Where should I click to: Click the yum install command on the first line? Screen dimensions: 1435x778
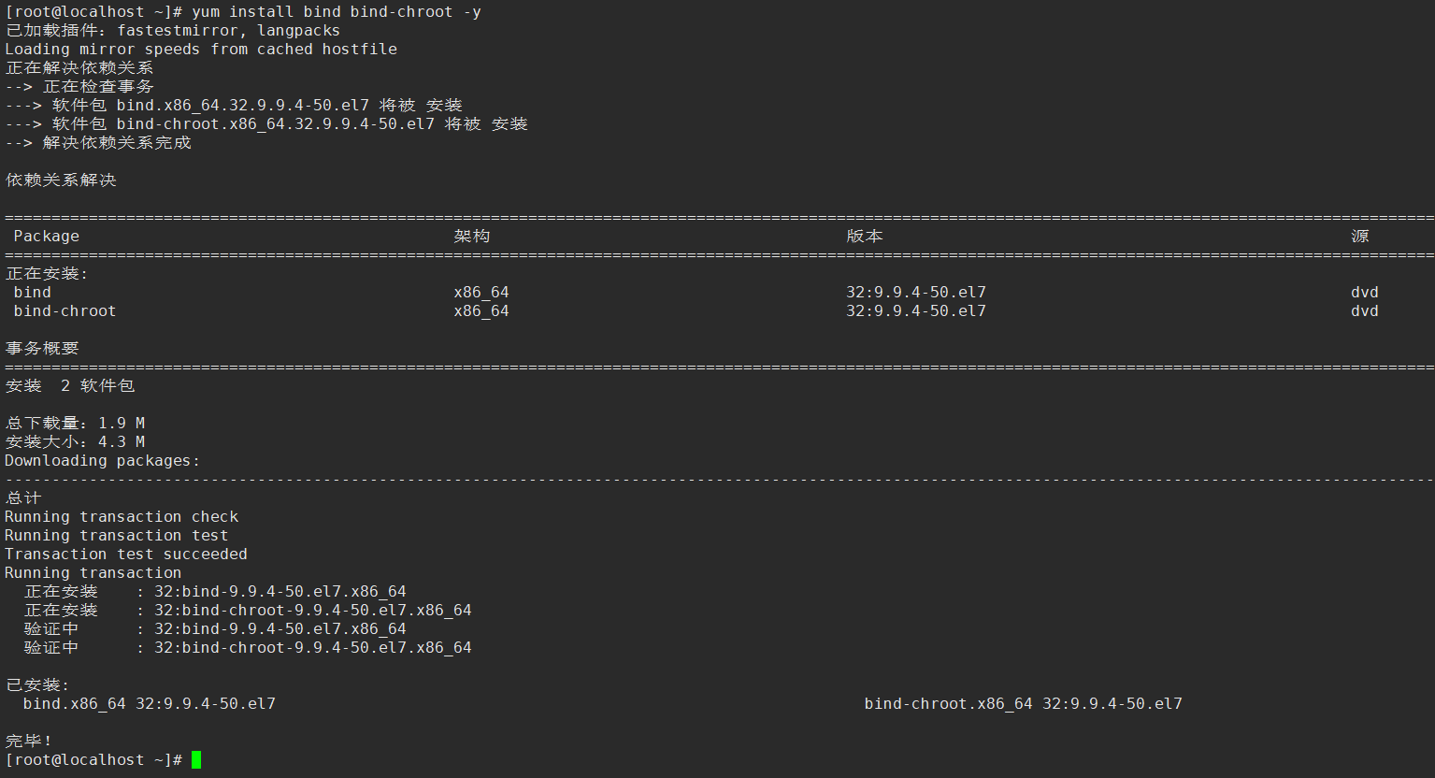[x=336, y=12]
